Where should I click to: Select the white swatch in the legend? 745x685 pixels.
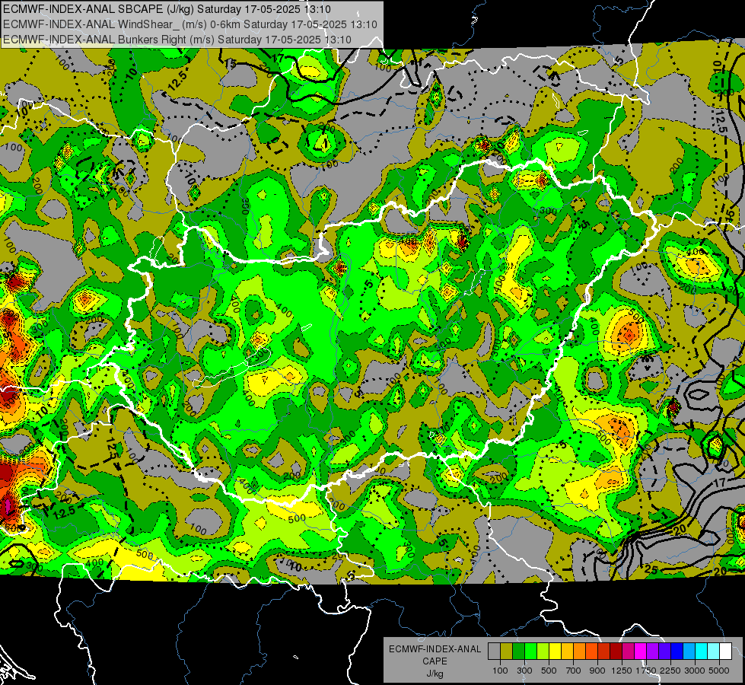726,651
